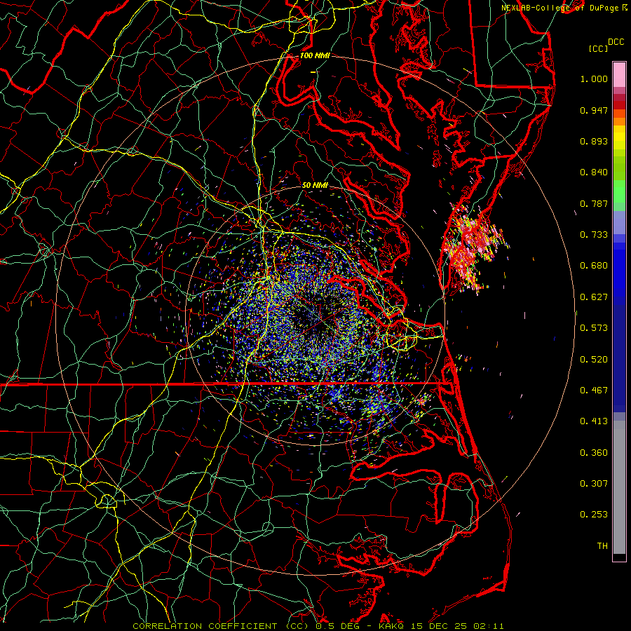The height and width of the screenshot is (631, 631).
Task: Pick the gray color bar segment
Action: point(619,487)
